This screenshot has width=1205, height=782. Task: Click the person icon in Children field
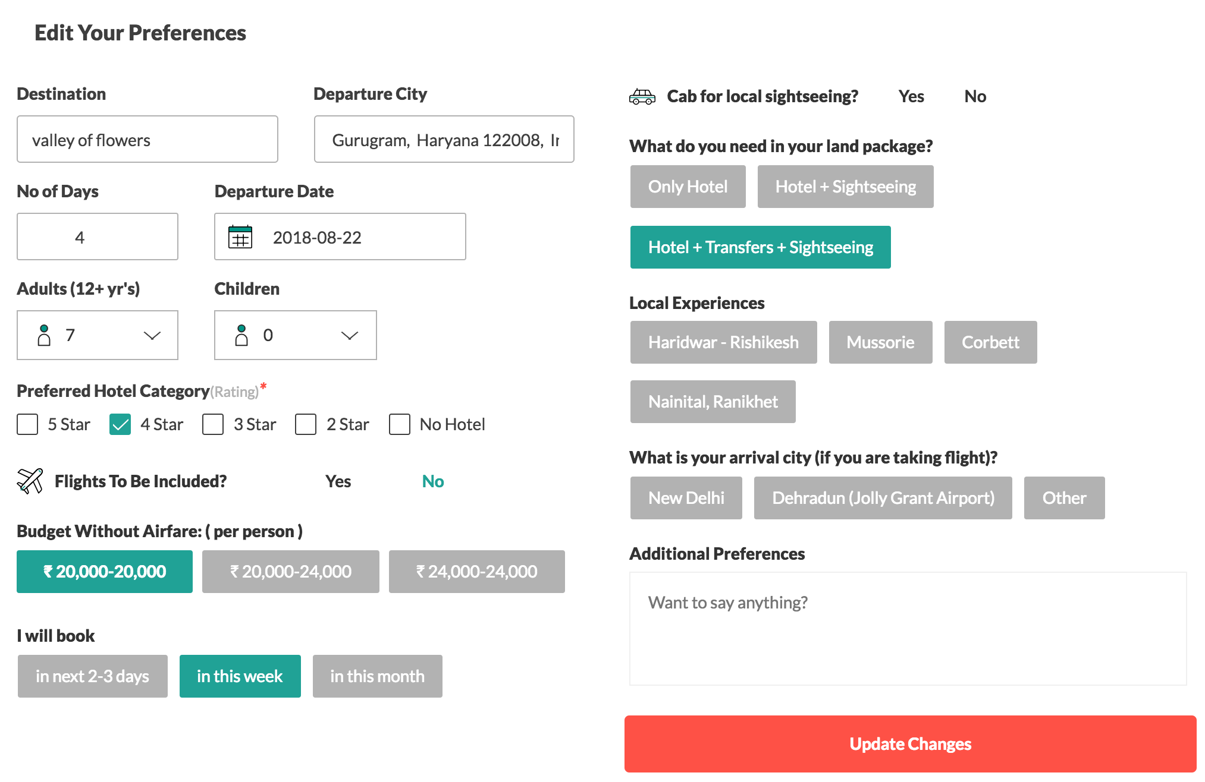point(241,335)
